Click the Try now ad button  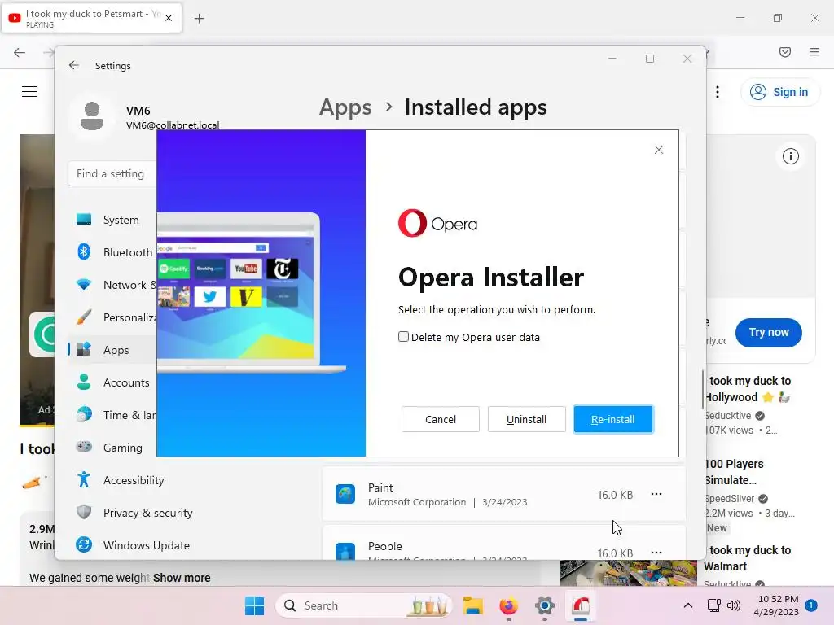point(769,332)
